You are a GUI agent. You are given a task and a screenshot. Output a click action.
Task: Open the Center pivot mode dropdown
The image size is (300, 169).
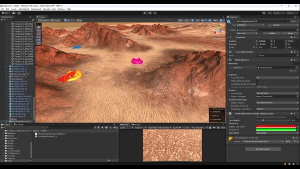[44, 20]
